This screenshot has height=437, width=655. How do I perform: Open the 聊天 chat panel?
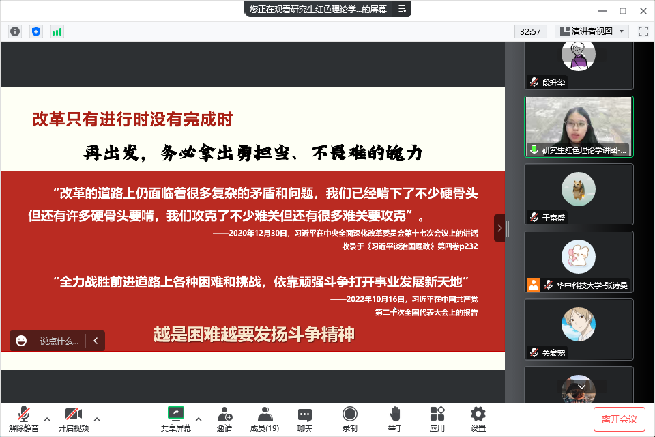point(305,419)
